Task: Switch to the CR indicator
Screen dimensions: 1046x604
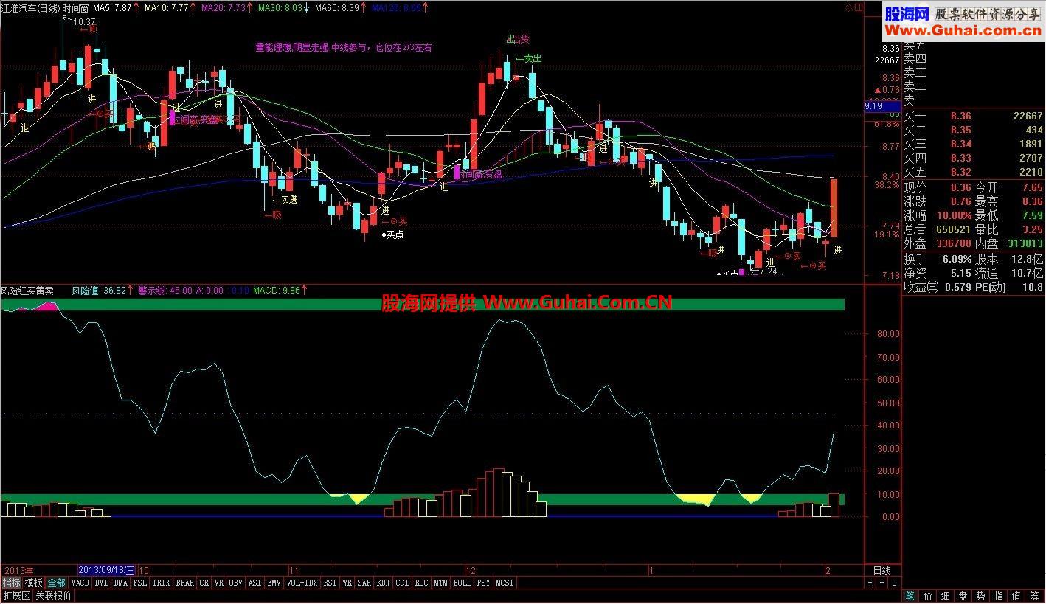Action: [204, 583]
